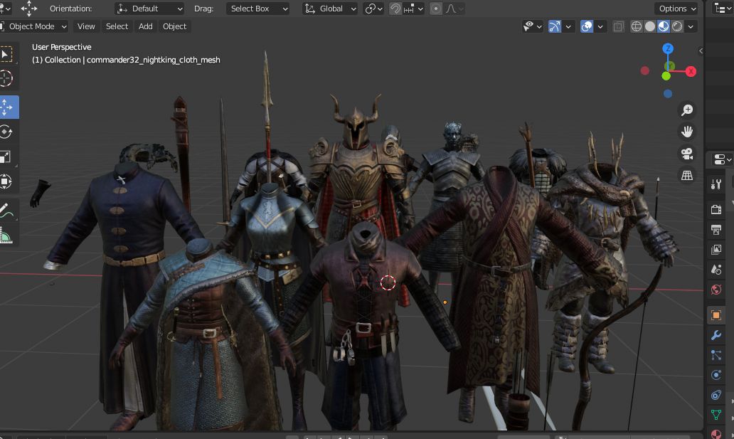Open the Modifiers wrench tab
The height and width of the screenshot is (439, 734).
tap(716, 335)
